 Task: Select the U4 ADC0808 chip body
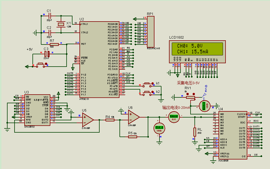point(233,135)
